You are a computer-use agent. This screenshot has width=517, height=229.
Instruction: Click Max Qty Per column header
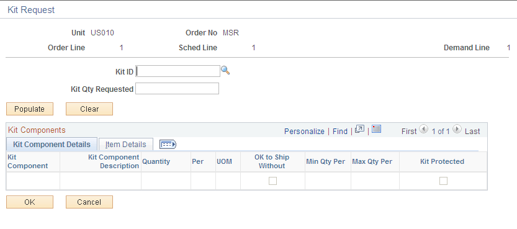click(372, 161)
